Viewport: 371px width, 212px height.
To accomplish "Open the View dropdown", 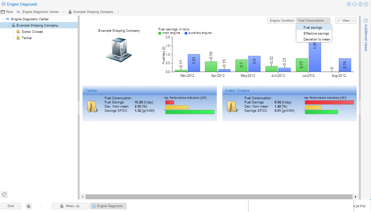I will (x=345, y=20).
